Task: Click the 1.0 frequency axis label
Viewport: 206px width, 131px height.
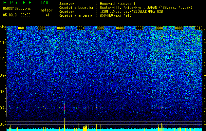Action: click(3, 59)
